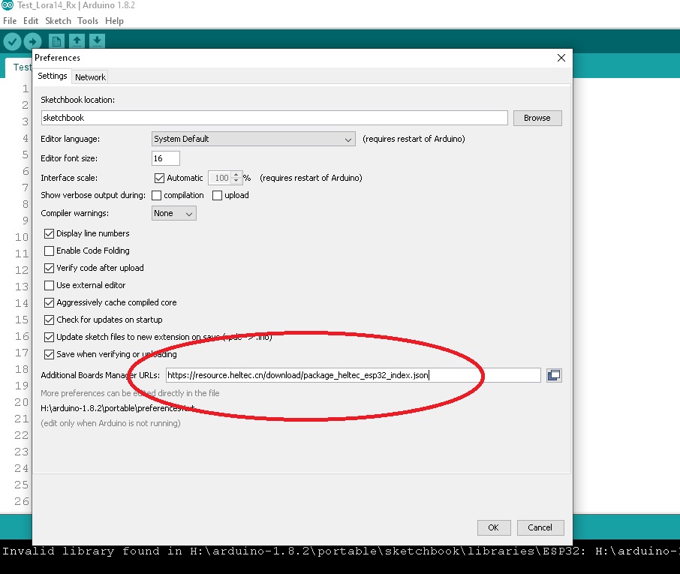Toggle Automatic interface scale checkbox
This screenshot has height=574, width=680.
[x=159, y=178]
